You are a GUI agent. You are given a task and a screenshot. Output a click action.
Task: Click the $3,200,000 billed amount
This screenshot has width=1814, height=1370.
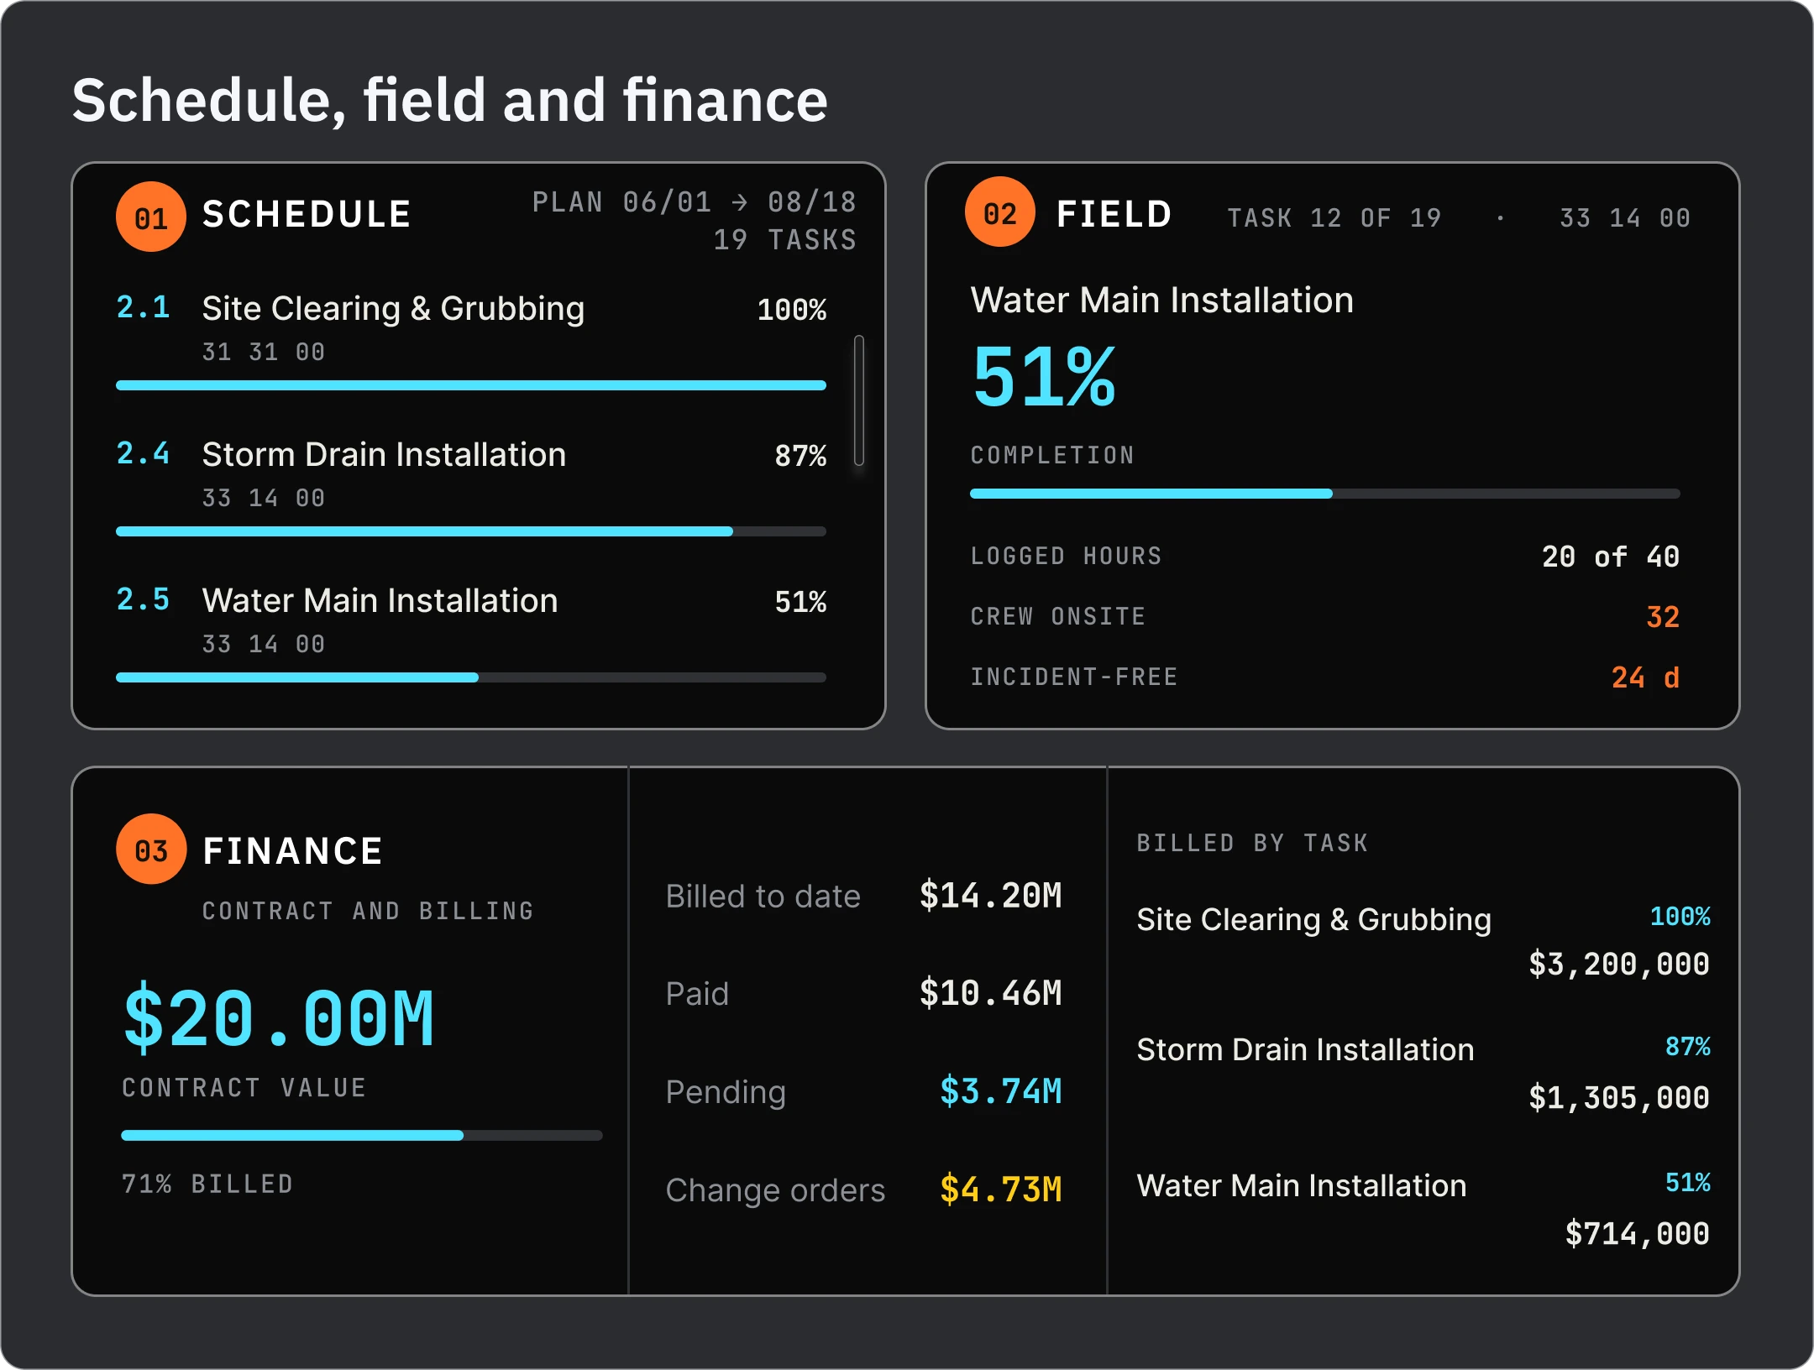coord(1618,964)
